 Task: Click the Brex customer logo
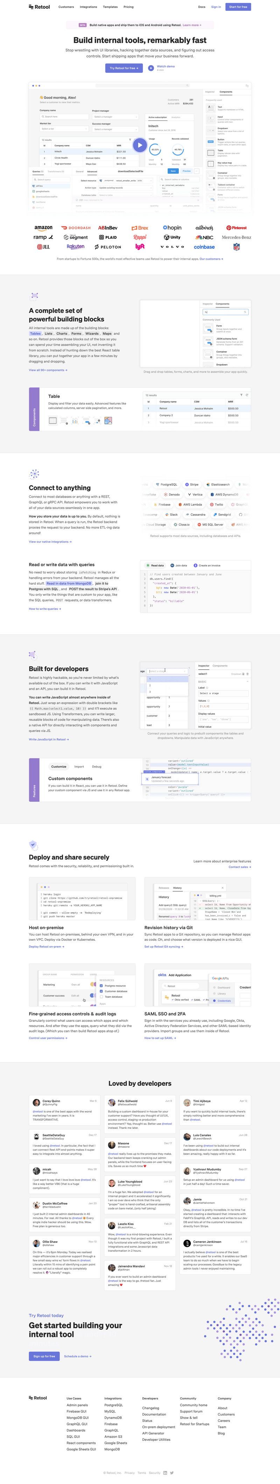pos(140,228)
